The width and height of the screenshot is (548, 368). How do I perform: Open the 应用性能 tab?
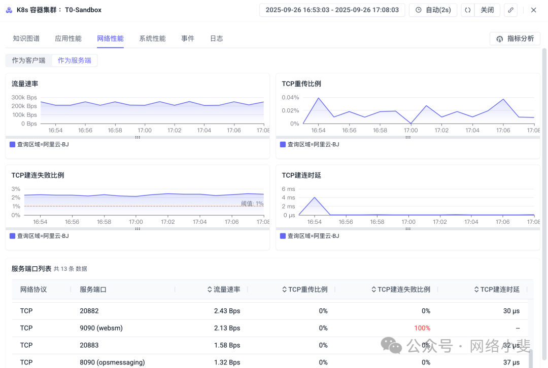[68, 38]
